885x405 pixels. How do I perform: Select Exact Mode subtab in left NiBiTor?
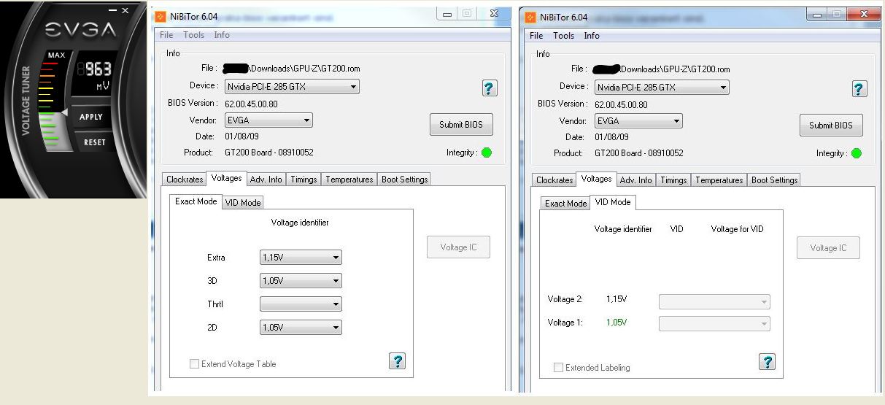click(x=196, y=201)
